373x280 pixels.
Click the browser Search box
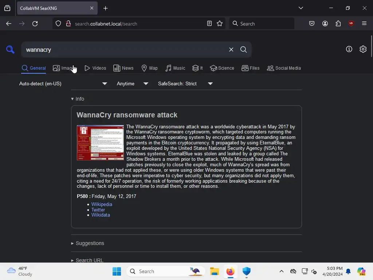click(262, 24)
